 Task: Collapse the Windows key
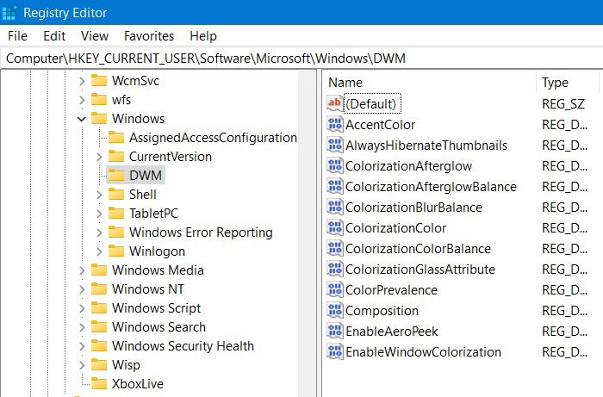tap(81, 119)
